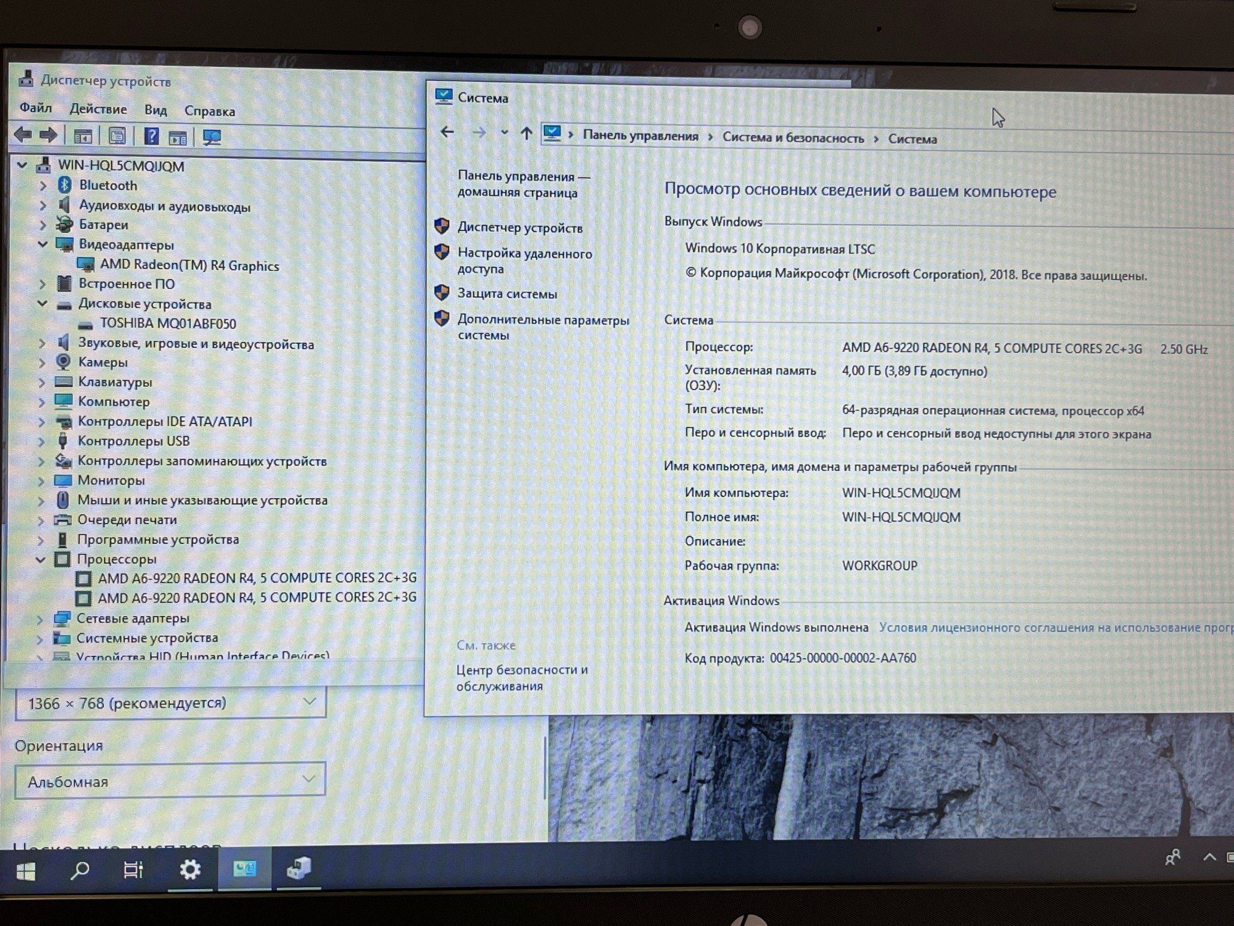Open Панель управления домашняя страница link
Screen dimensions: 1234x926
coord(523,184)
